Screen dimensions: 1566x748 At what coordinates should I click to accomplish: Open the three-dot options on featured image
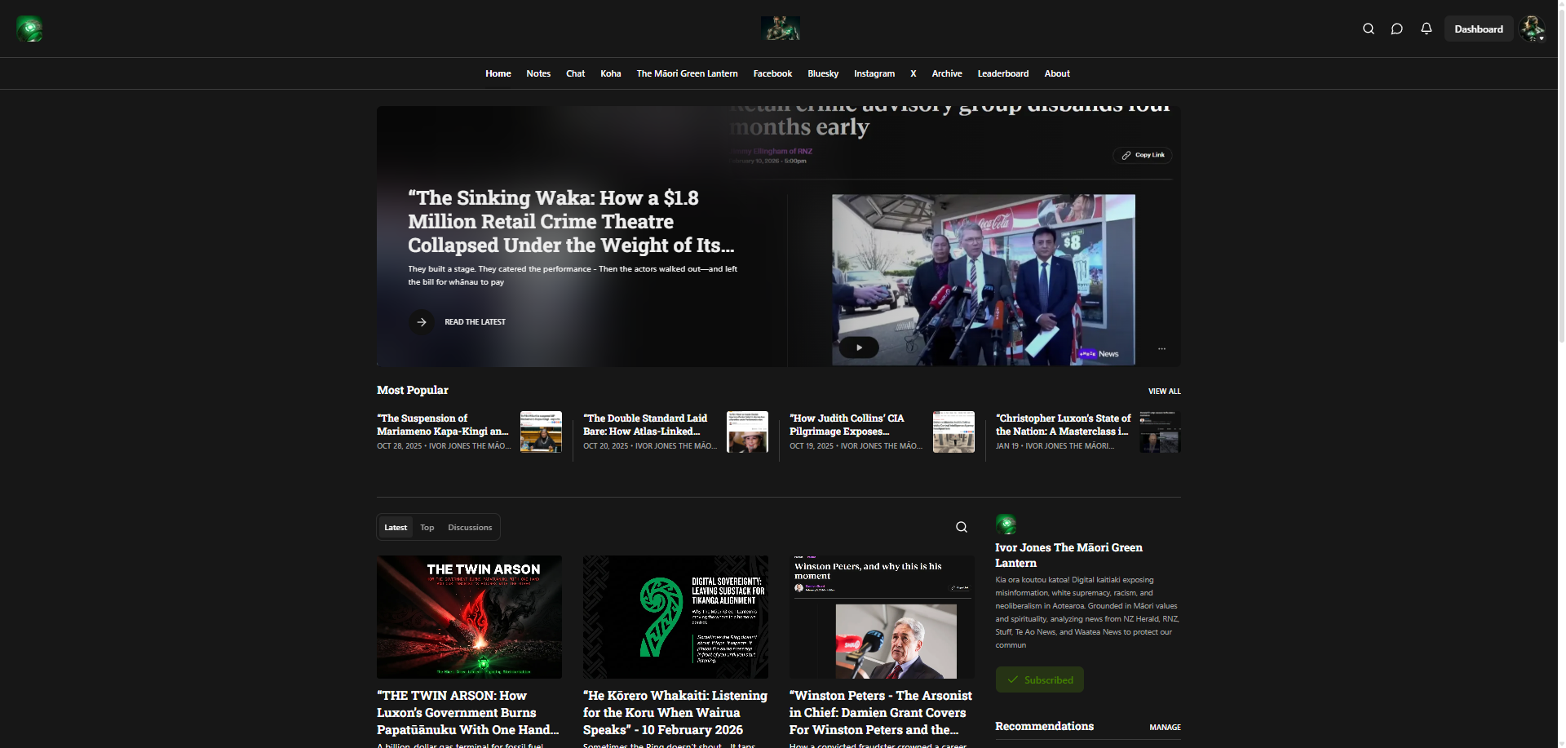1161,349
